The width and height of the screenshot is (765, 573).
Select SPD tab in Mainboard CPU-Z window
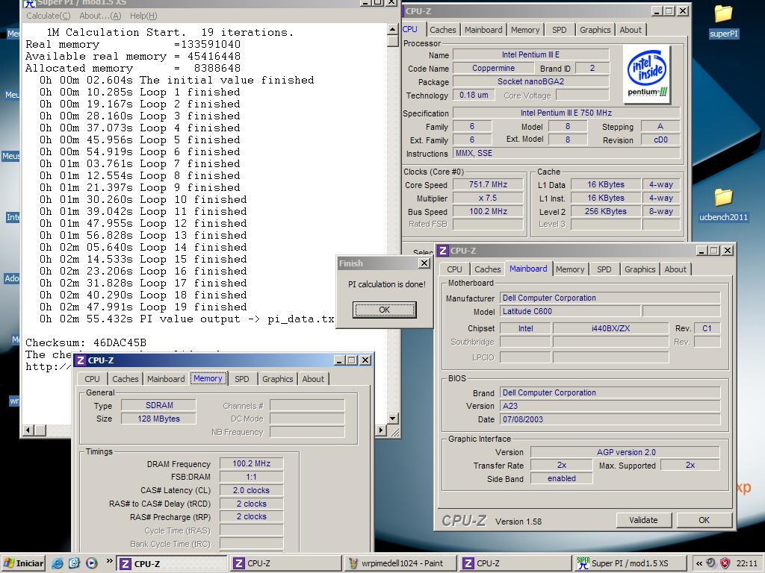(x=604, y=269)
